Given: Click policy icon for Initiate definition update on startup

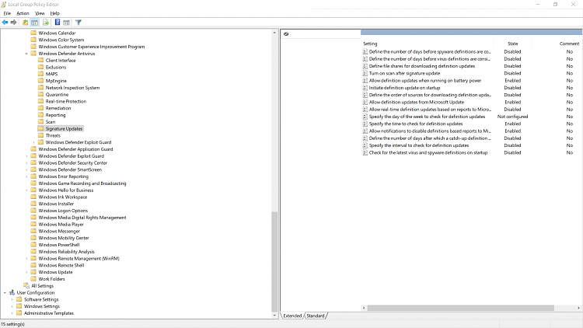Looking at the screenshot, I should coord(365,88).
